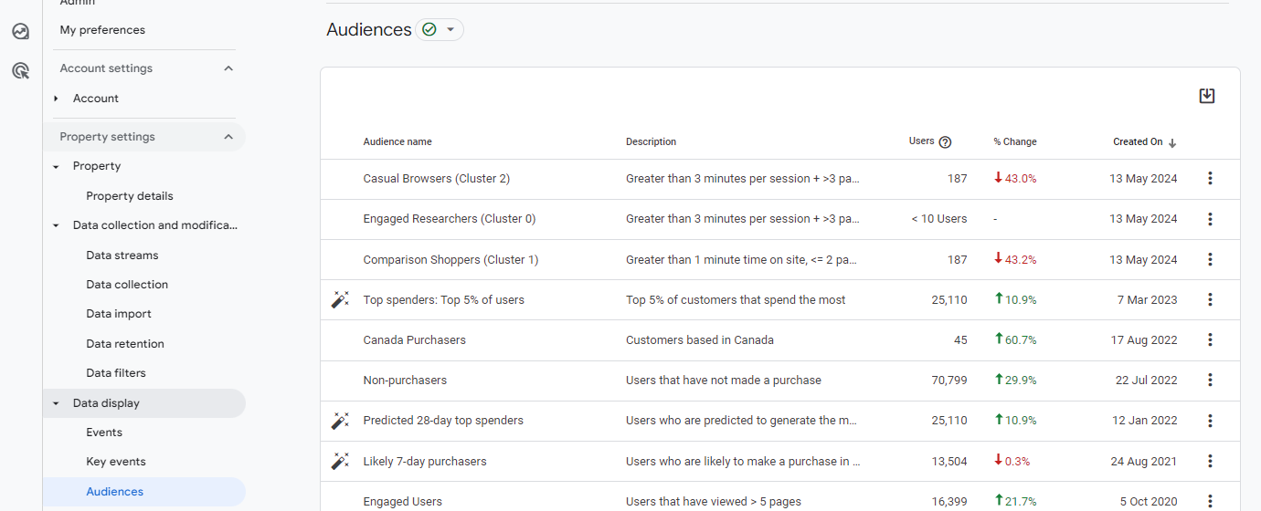The width and height of the screenshot is (1261, 511).
Task: Click the 16,399 users value
Action: (x=949, y=502)
